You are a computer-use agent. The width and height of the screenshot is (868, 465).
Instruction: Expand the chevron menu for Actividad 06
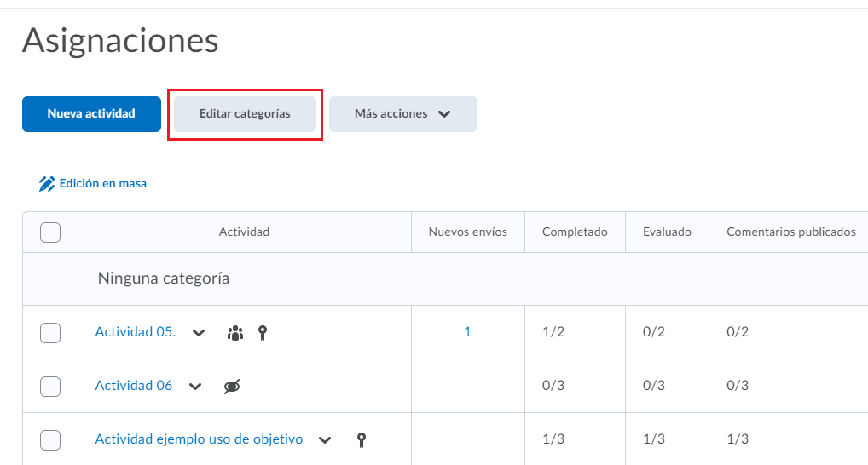195,387
